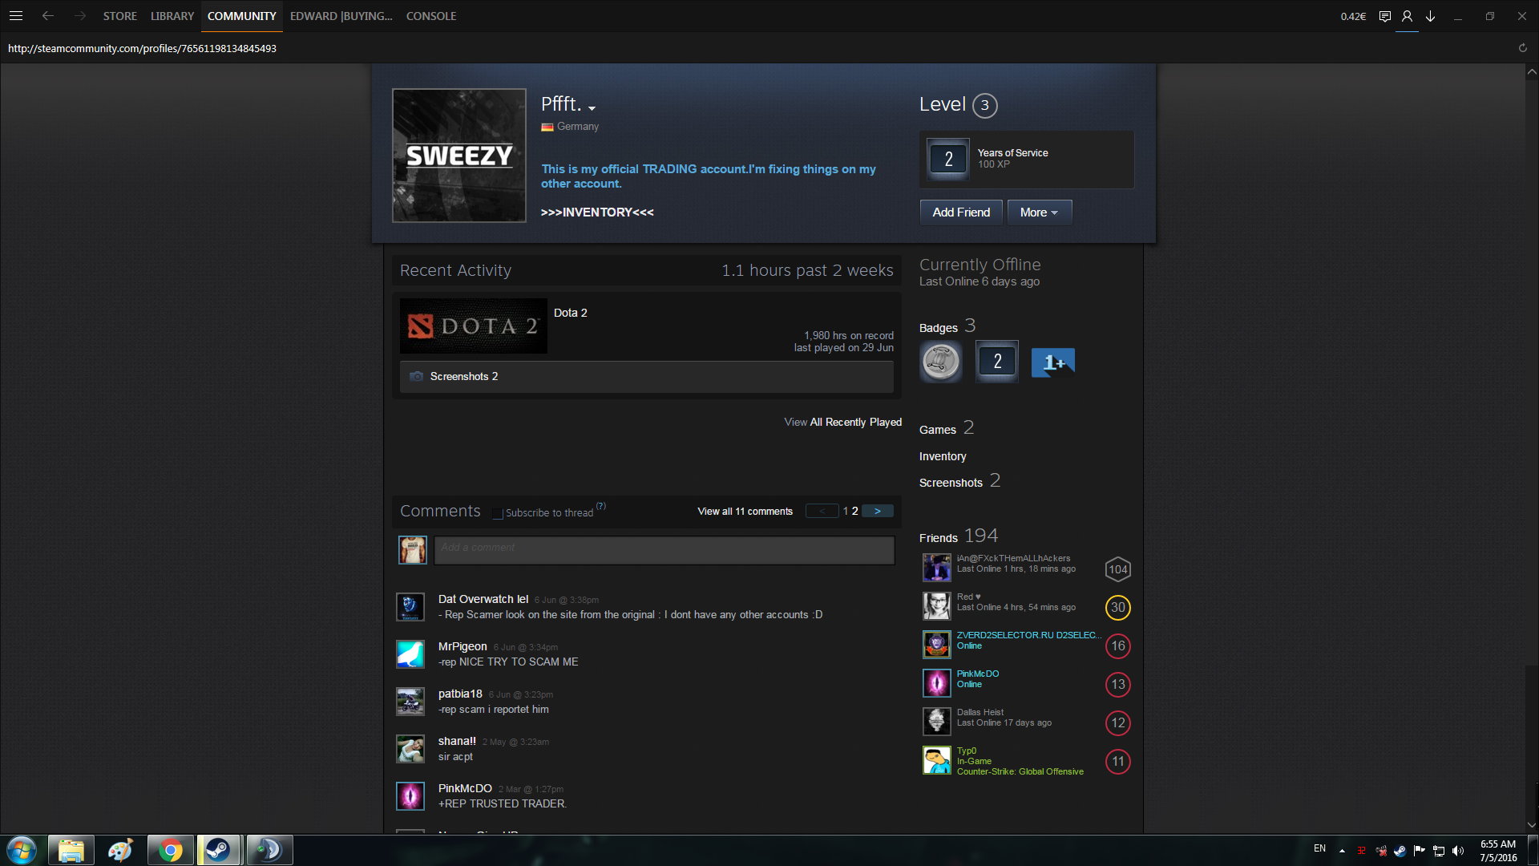Image resolution: width=1539 pixels, height=866 pixels.
Task: Open the downloads arrow icon
Action: click(x=1430, y=16)
